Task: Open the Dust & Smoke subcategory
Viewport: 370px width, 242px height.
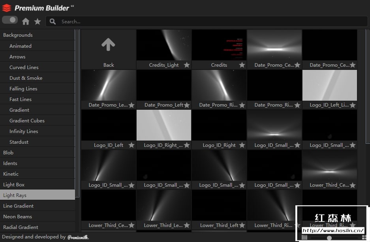Action: [38, 78]
